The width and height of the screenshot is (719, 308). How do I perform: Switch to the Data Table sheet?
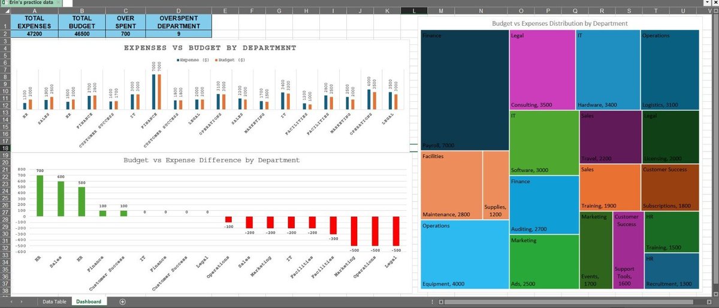(54, 301)
